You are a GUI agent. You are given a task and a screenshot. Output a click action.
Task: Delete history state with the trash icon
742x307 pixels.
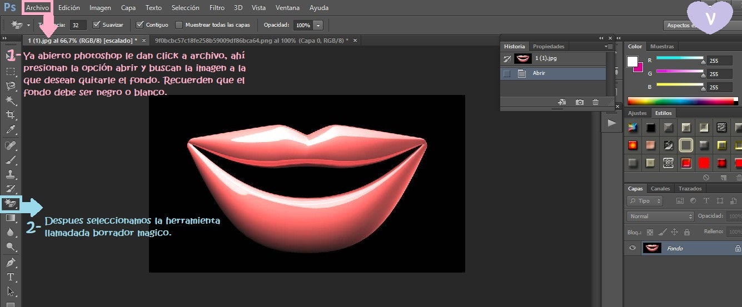point(595,102)
